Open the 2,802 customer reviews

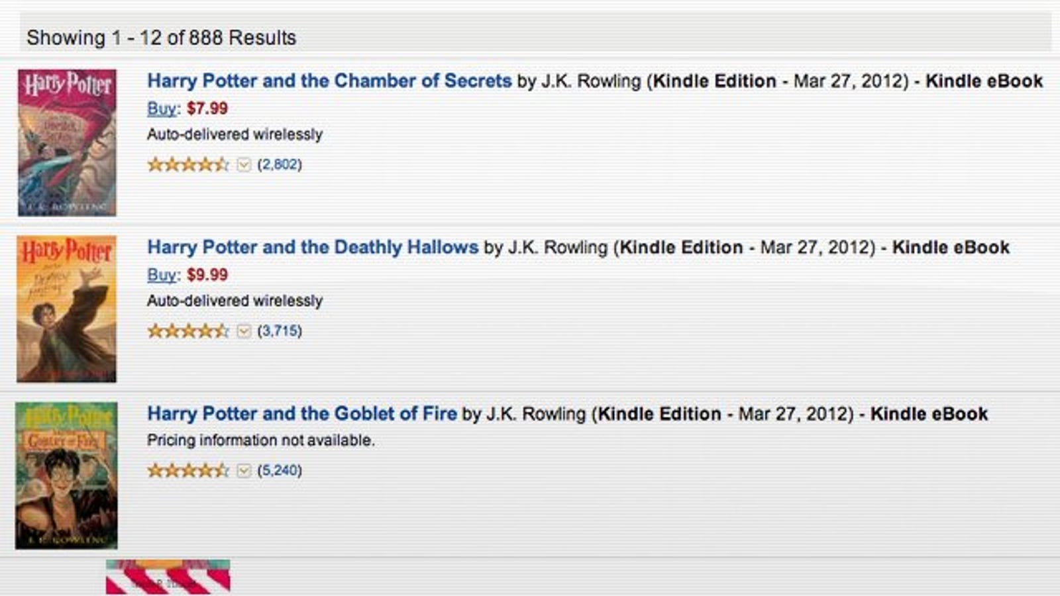280,164
